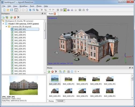135x107 pixels.
Task: Remove cameras using Photos pane X icon
Action: pyautogui.click(x=56, y=71)
